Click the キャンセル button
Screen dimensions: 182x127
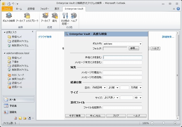click(96, 116)
